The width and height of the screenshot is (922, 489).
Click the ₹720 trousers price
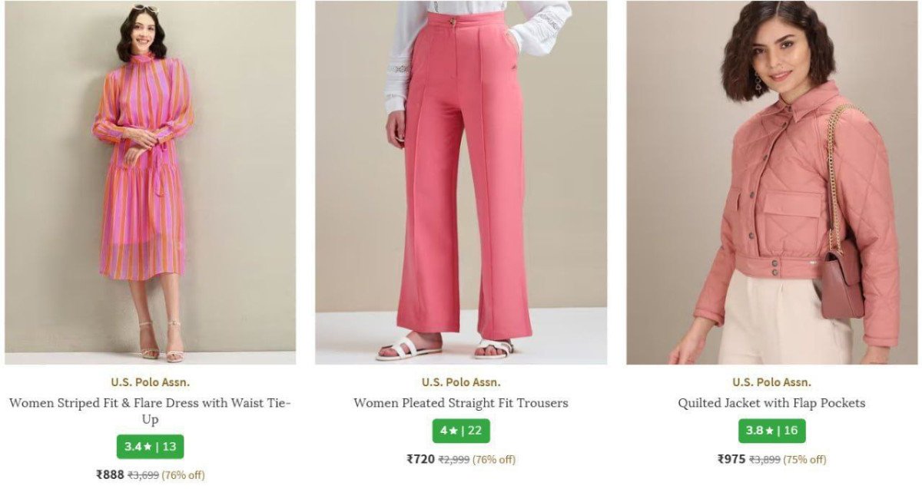coord(420,460)
